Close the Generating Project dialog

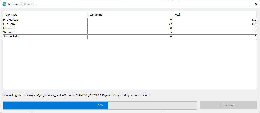pos(256,4)
